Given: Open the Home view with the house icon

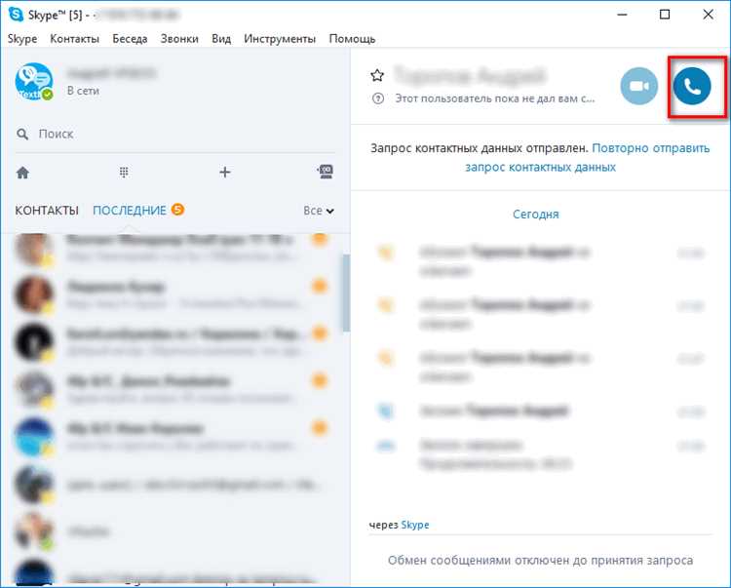Looking at the screenshot, I should [22, 173].
